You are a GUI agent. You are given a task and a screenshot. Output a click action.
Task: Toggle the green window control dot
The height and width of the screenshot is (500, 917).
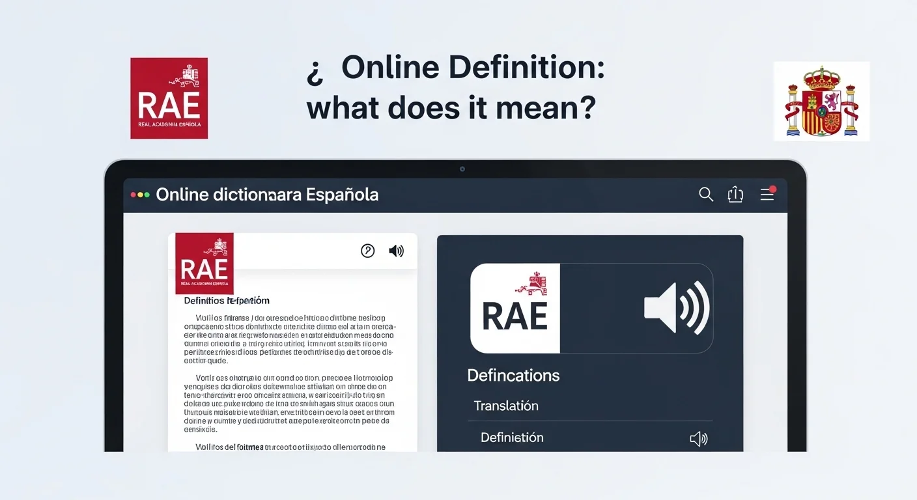[146, 194]
